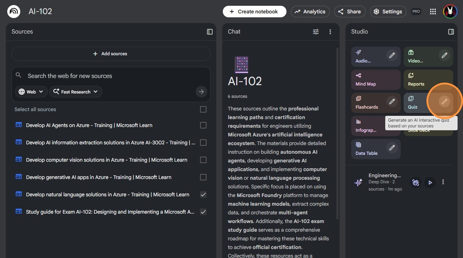
Task: Collapse the Studio panel
Action: click(451, 32)
